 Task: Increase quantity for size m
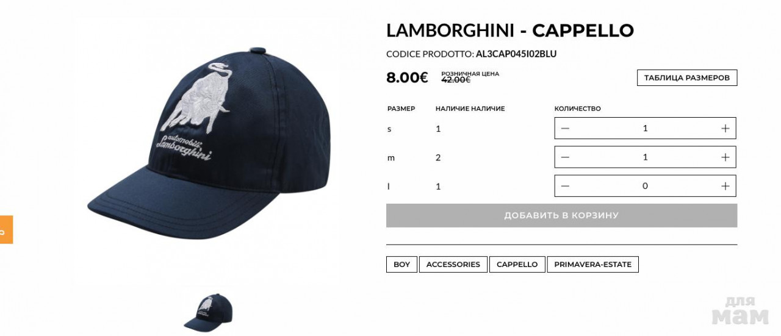[x=725, y=157]
